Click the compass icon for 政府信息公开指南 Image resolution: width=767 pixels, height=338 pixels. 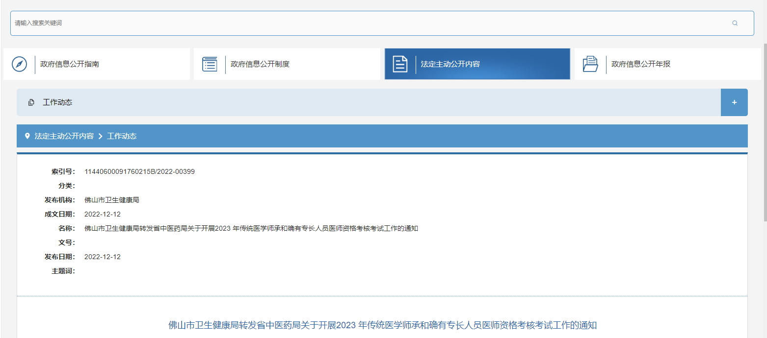click(x=19, y=64)
